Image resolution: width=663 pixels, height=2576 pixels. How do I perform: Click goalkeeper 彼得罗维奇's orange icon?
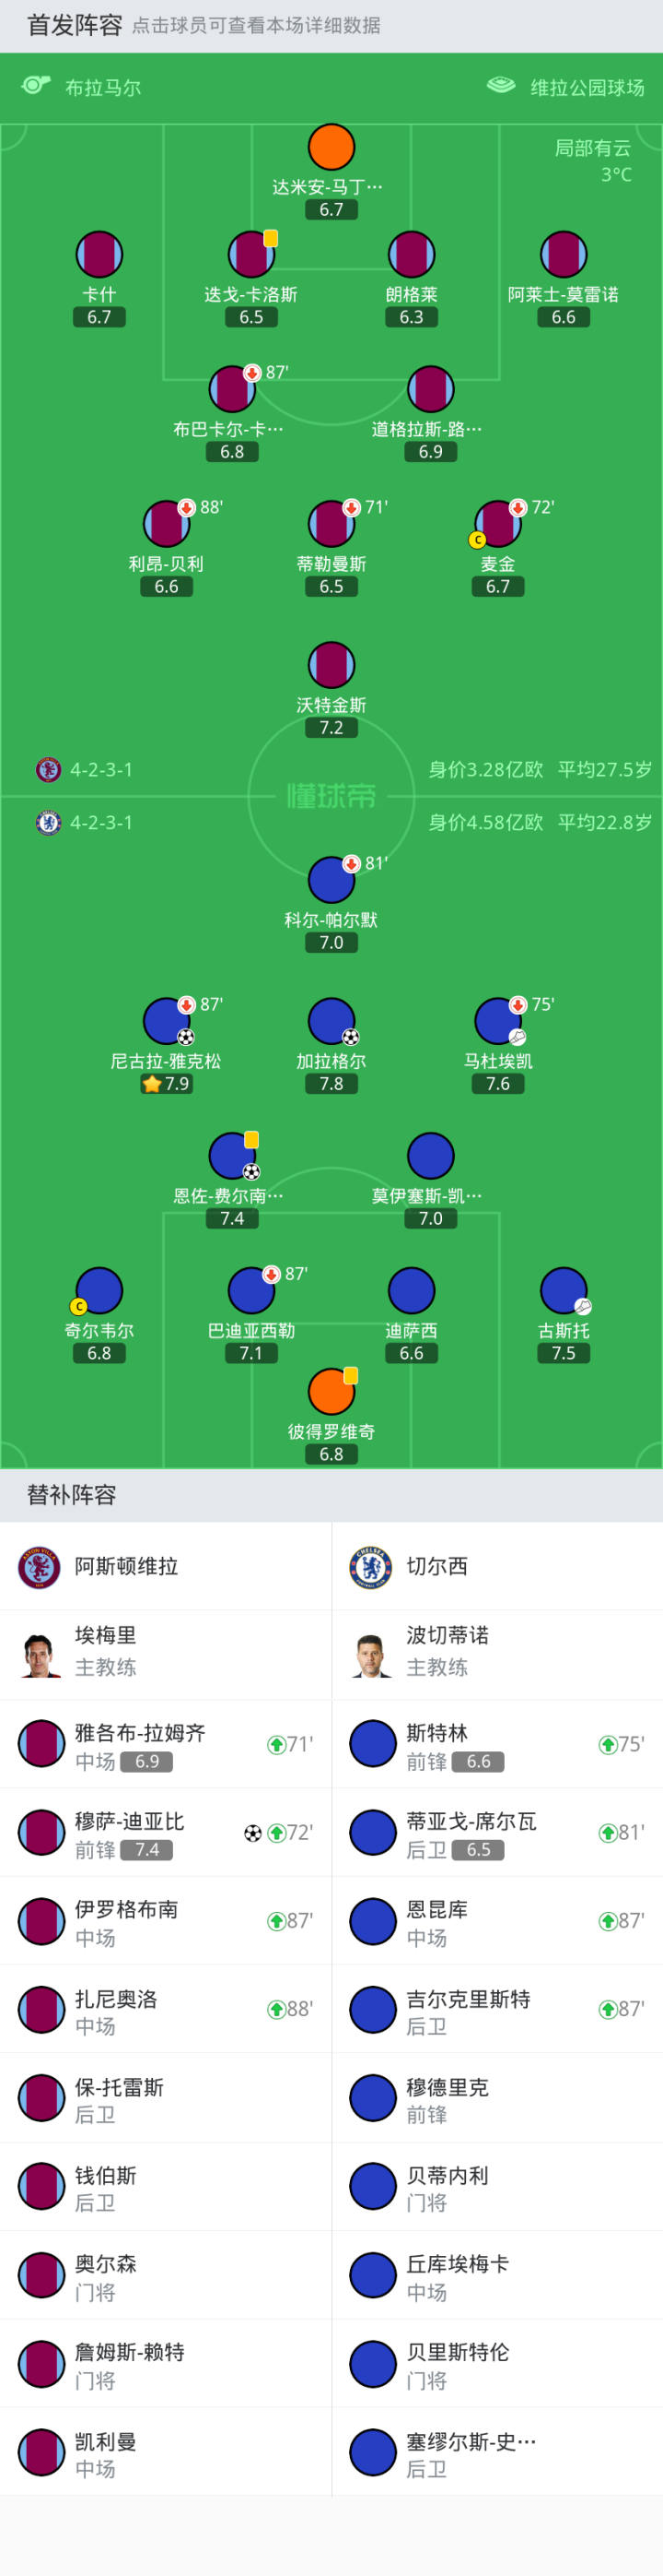[x=331, y=1391]
